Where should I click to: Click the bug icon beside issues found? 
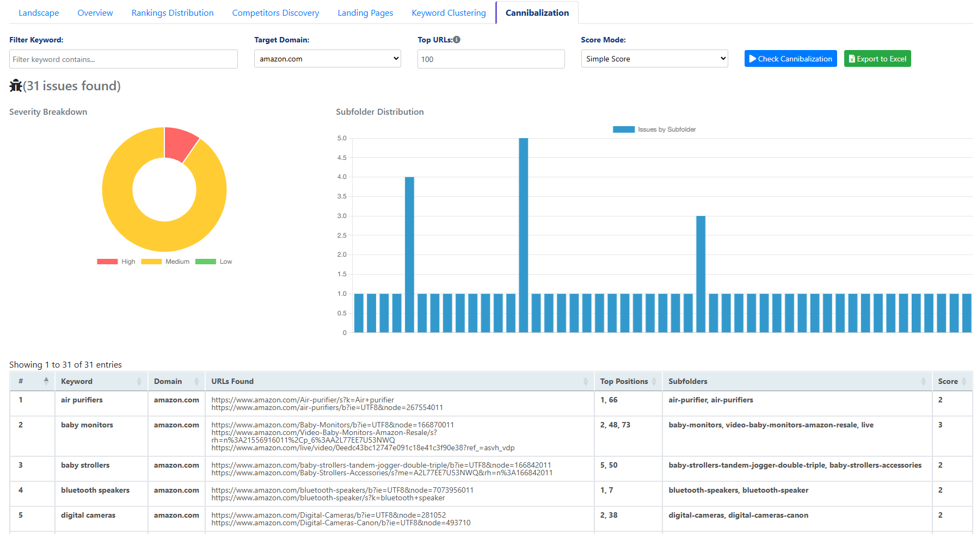pyautogui.click(x=16, y=85)
